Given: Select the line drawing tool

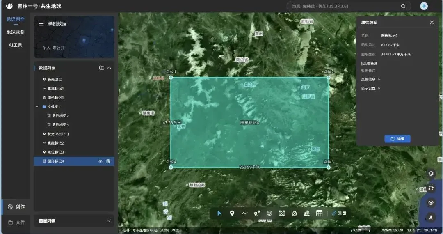Looking at the screenshot, I should point(244,213).
